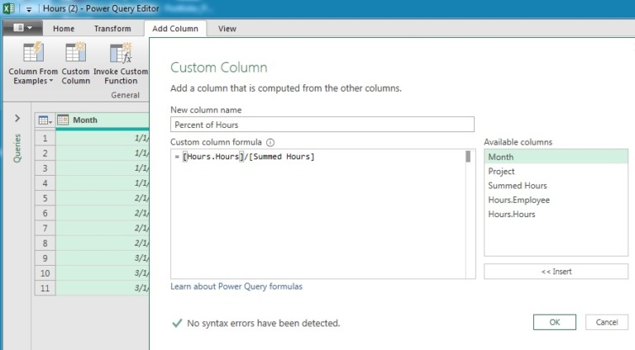Click the Column From Examples icon

(x=33, y=54)
